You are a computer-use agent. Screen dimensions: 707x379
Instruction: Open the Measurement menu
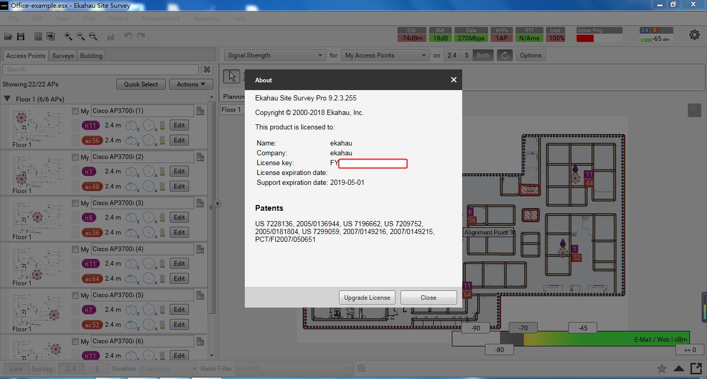pyautogui.click(x=161, y=19)
